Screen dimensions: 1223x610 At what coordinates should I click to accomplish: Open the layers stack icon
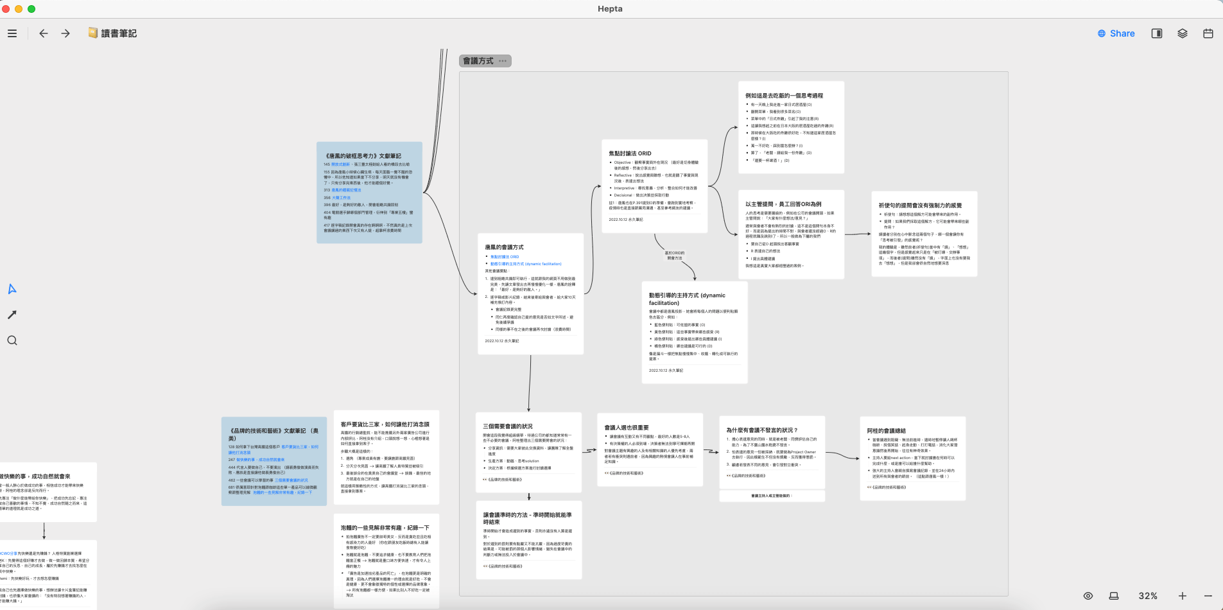tap(1182, 33)
